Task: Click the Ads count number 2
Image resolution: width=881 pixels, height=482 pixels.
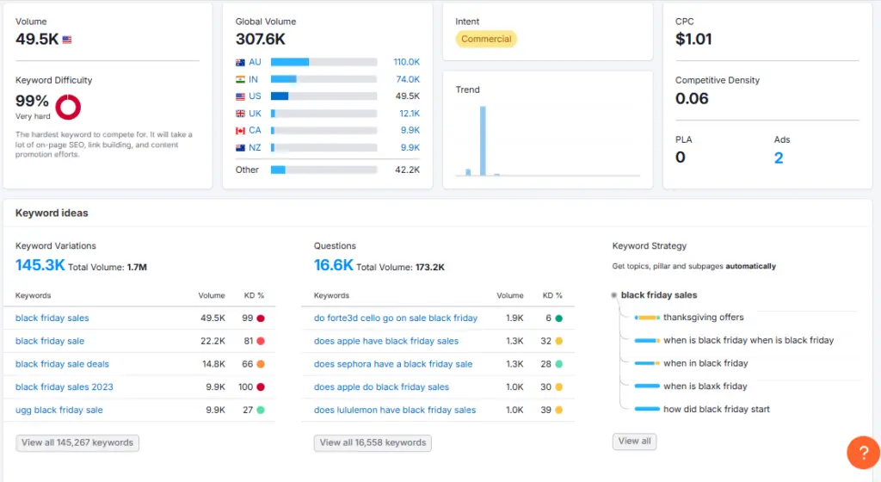Action: pyautogui.click(x=779, y=158)
